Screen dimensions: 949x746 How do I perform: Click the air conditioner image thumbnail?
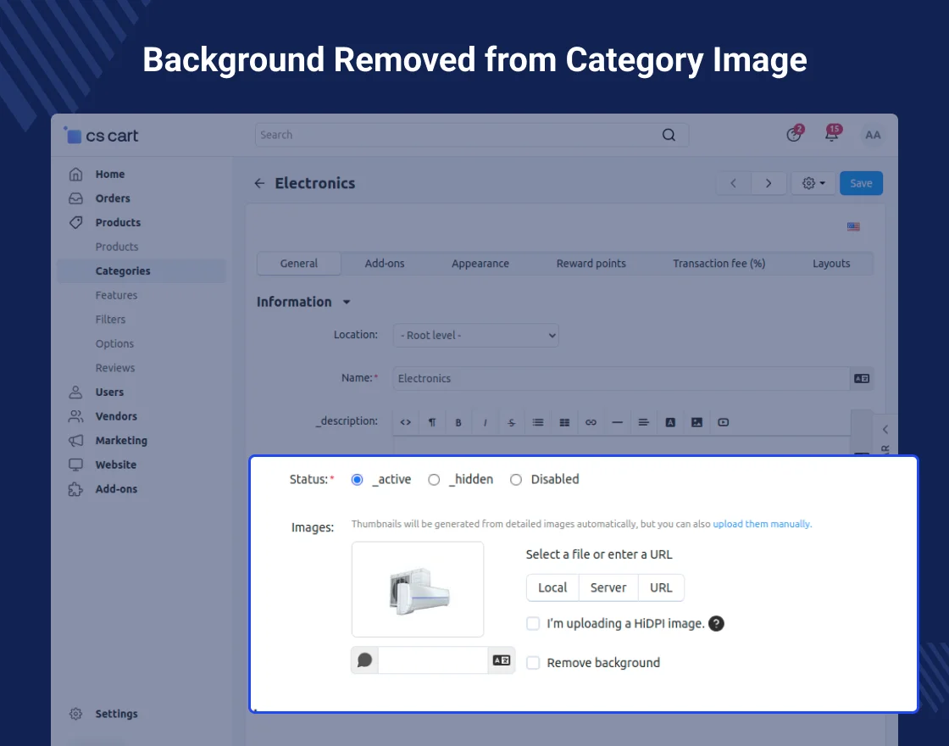[x=418, y=589]
